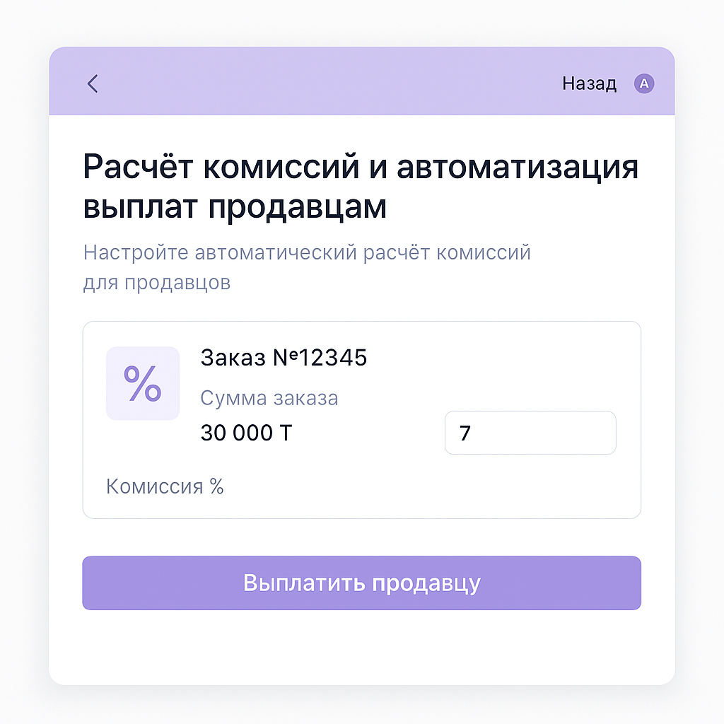Image resolution: width=724 pixels, height=724 pixels.
Task: Click the tenge currency symbol after amount
Action: [286, 433]
